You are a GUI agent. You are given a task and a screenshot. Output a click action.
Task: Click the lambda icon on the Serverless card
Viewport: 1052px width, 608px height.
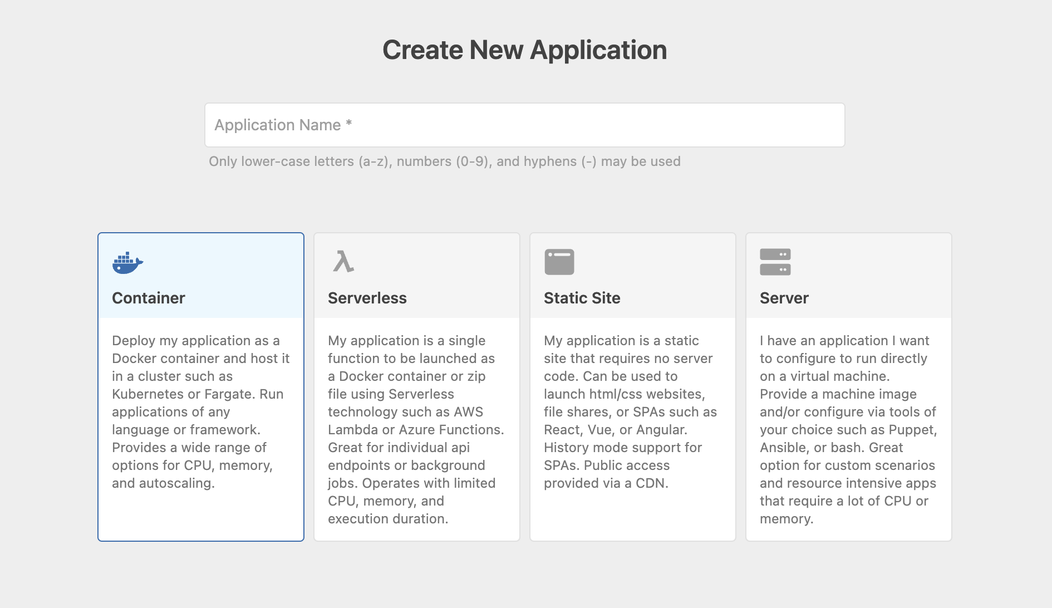point(343,262)
